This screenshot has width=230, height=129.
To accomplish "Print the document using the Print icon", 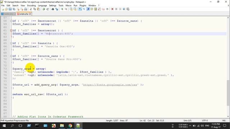I will click(26, 9).
